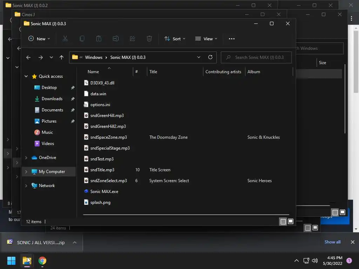The width and height of the screenshot is (359, 269).
Task: Click File Explorer on the taskbar
Action: click(x=27, y=261)
